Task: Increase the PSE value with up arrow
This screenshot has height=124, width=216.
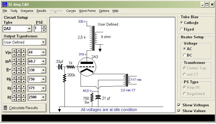Action: click(43, 27)
